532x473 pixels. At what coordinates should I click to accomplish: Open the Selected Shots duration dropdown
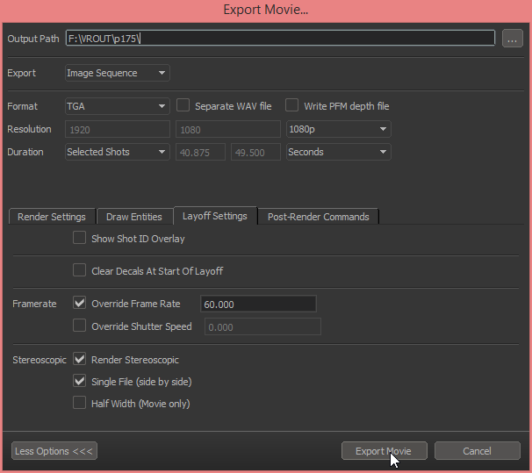118,152
